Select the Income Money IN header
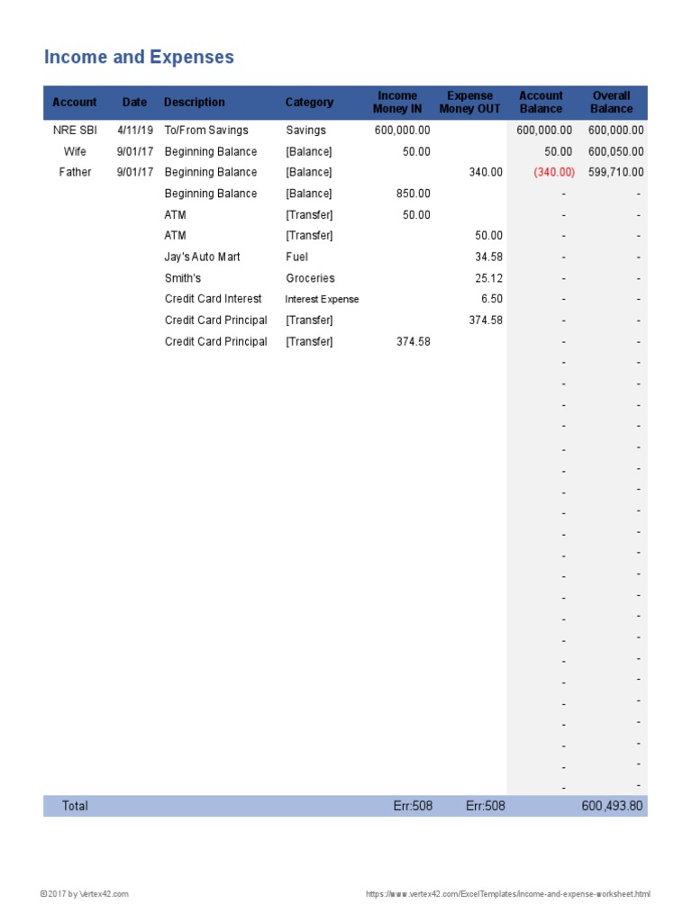 pyautogui.click(x=397, y=103)
